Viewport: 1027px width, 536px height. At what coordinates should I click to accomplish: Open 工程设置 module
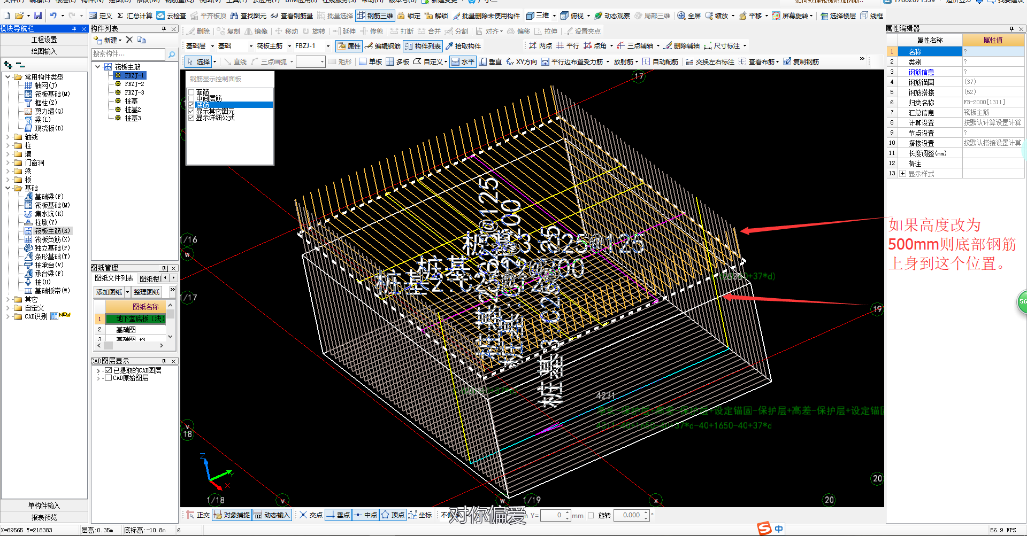[x=44, y=40]
